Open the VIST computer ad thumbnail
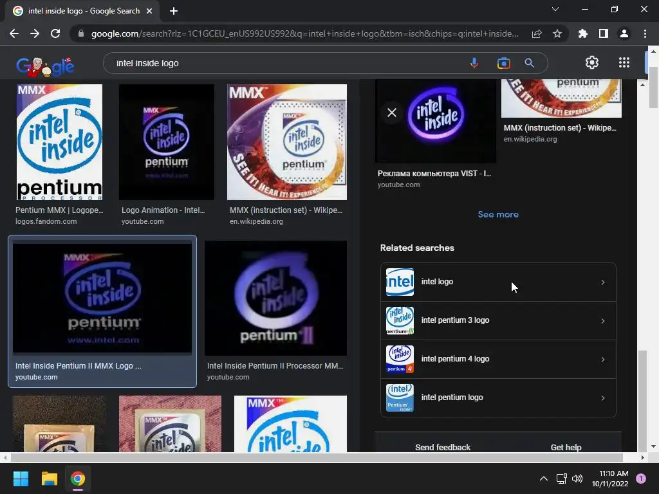Viewport: 659px width, 494px height. click(436, 121)
